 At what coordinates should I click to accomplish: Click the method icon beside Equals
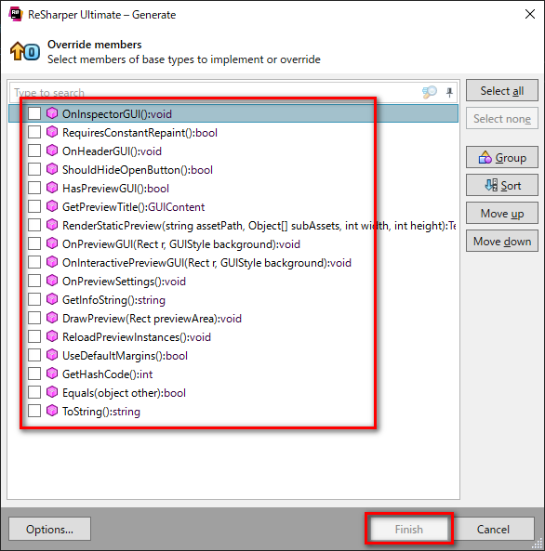point(52,392)
